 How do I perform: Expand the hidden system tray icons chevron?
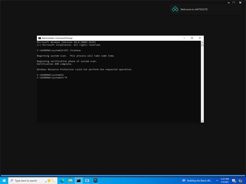coord(217,181)
